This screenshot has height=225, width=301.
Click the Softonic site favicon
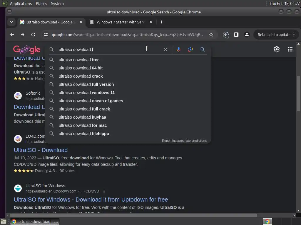[18, 96]
